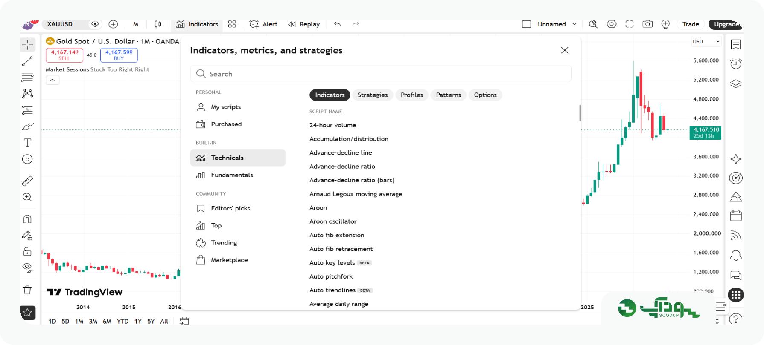The width and height of the screenshot is (764, 345).
Task: Select the text annotation tool
Action: [28, 143]
